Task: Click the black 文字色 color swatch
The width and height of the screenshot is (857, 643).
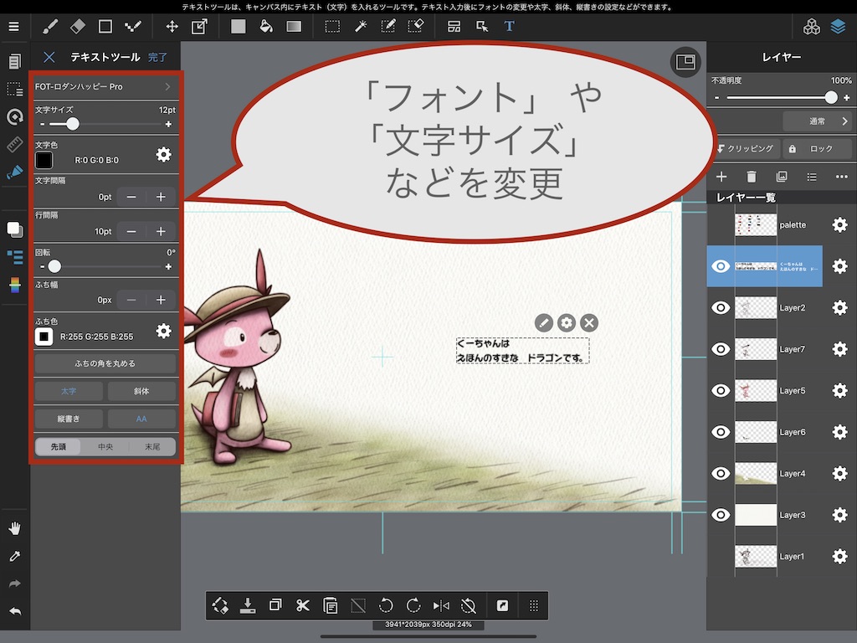Action: point(44,160)
